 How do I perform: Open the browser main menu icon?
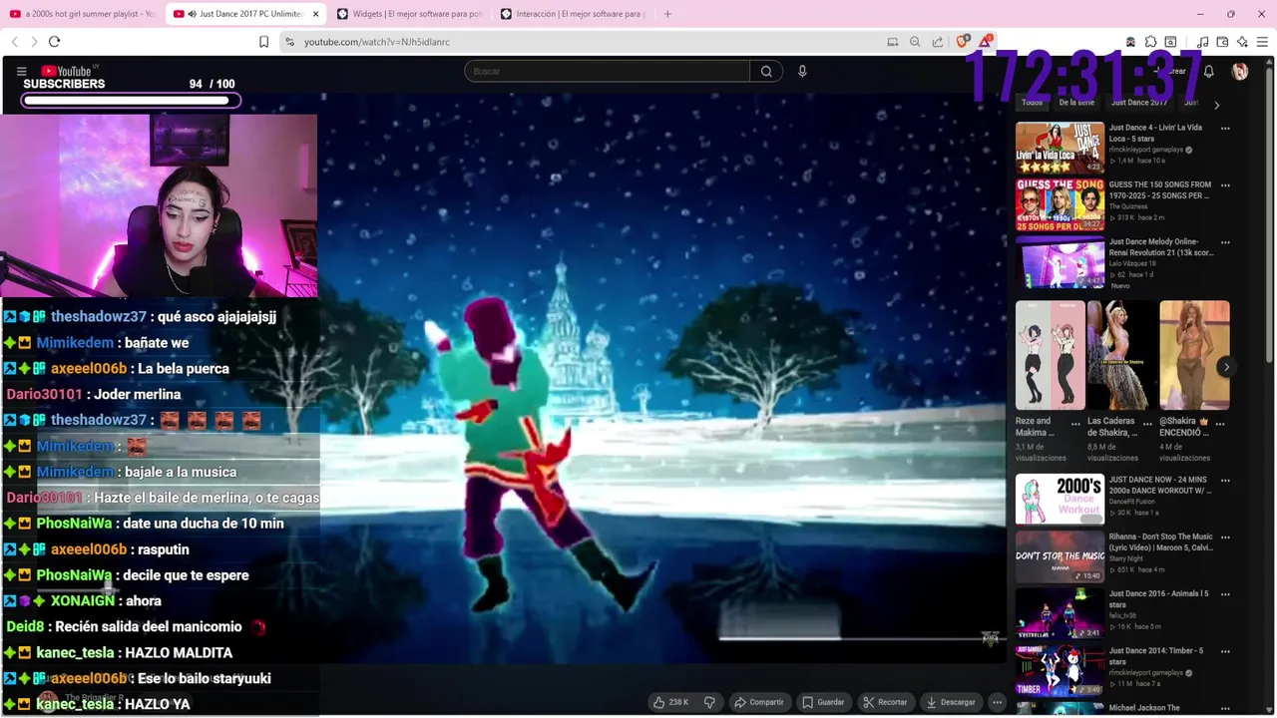[x=1263, y=42]
